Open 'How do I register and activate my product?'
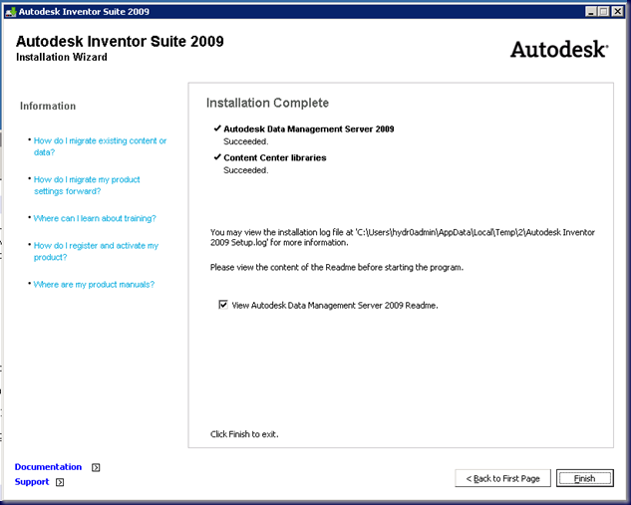This screenshot has height=505, width=631. [96, 251]
